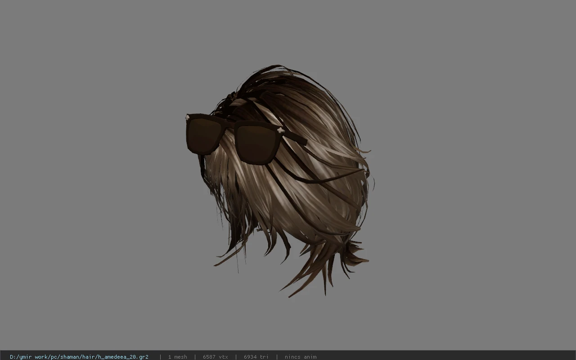576x360 pixels.
Task: Click the file path h_amedeea_20.gr2
Action: (79, 357)
